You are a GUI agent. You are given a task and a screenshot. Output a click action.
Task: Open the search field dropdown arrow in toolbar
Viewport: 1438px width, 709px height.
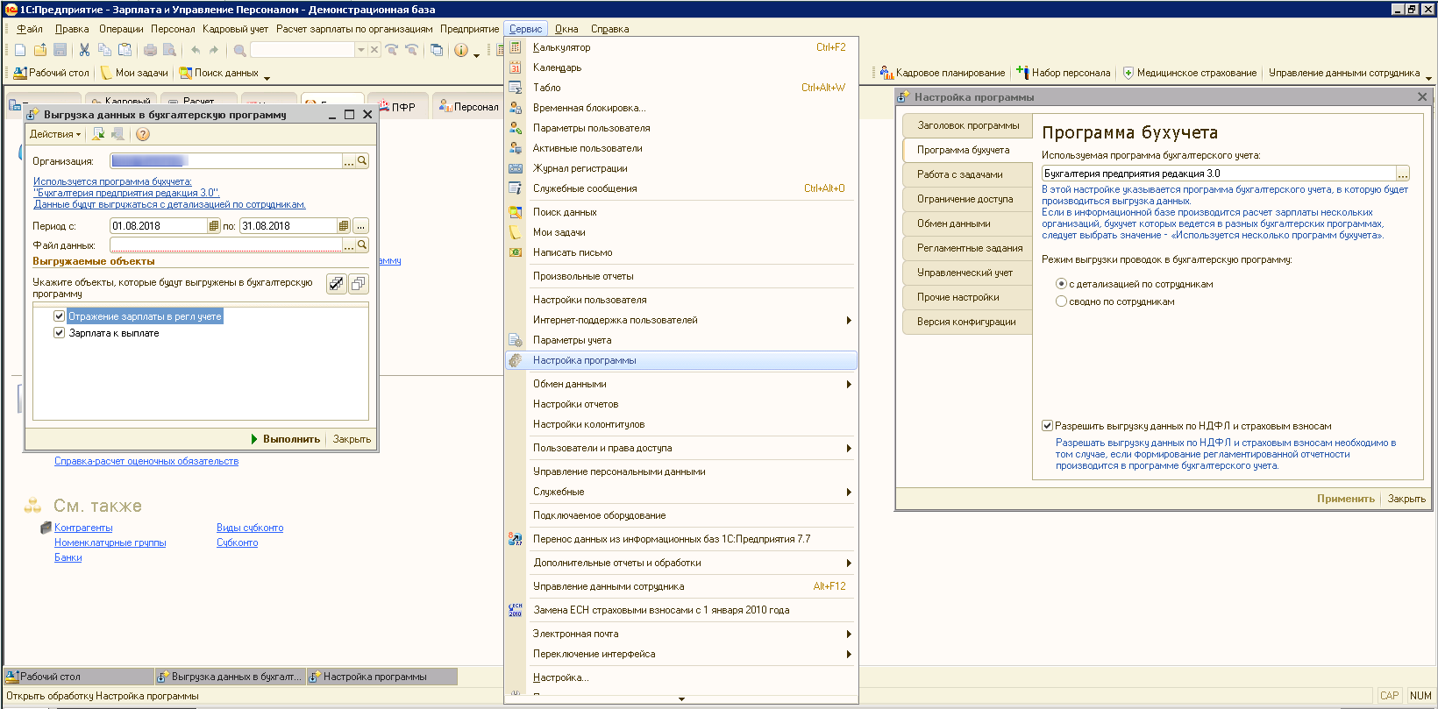[360, 50]
